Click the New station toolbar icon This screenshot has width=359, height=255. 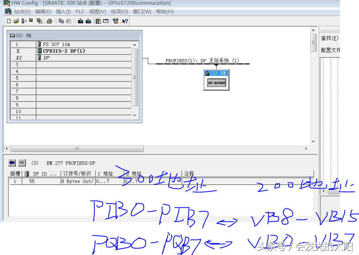[x=9, y=21]
